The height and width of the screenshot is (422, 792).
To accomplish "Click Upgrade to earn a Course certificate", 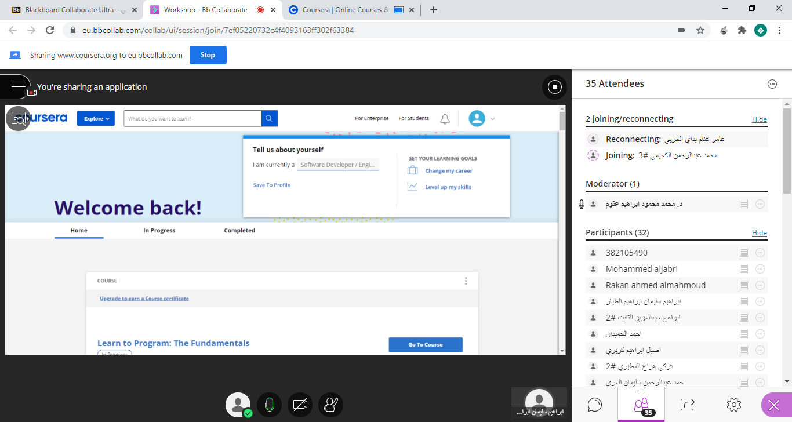I will (144, 299).
